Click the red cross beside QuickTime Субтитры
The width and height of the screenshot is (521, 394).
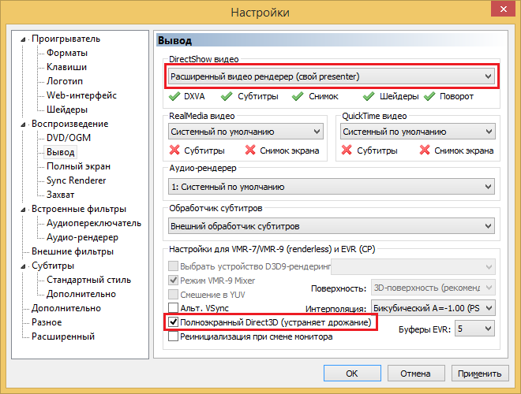[x=347, y=151]
